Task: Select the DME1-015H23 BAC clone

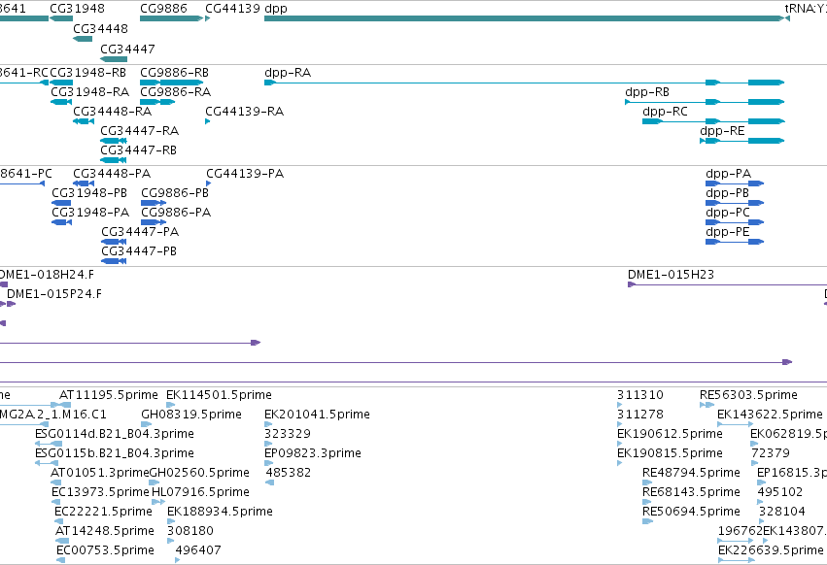Action: pos(727,284)
